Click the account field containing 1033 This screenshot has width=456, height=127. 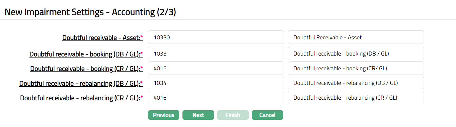[x=216, y=54]
